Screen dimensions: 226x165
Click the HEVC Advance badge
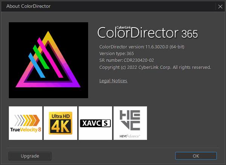click(130, 123)
